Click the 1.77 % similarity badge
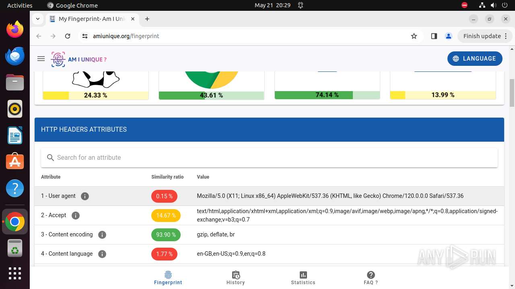Image resolution: width=515 pixels, height=289 pixels. click(x=164, y=254)
